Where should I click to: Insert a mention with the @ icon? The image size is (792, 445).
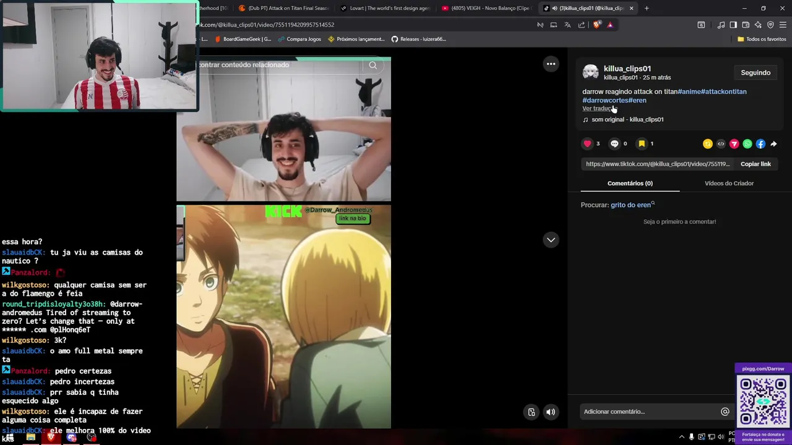pos(725,412)
